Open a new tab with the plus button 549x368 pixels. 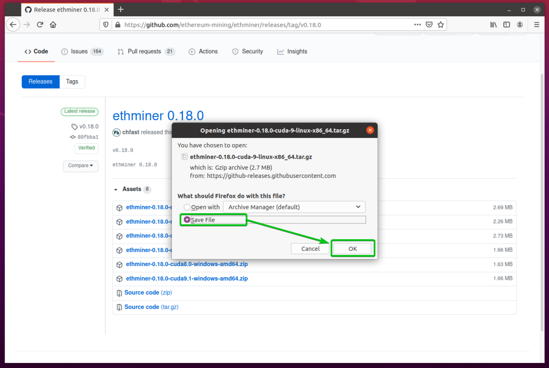121,9
